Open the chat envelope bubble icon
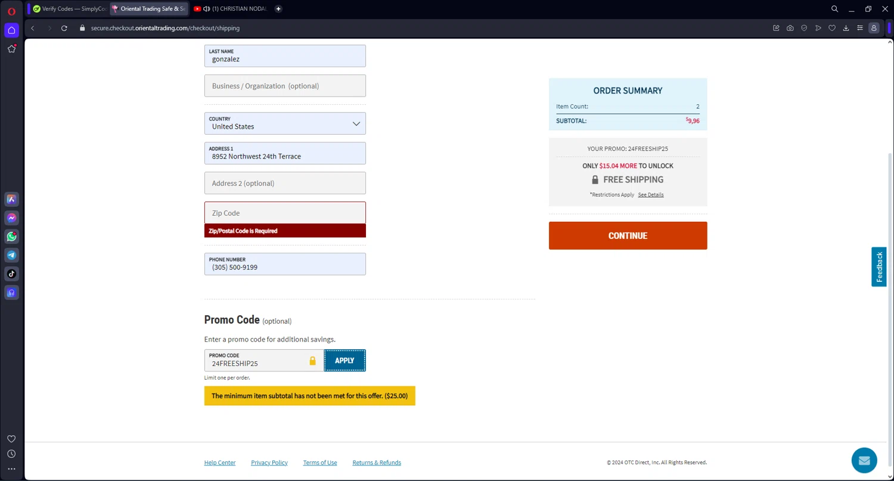Image resolution: width=894 pixels, height=481 pixels. point(864,460)
